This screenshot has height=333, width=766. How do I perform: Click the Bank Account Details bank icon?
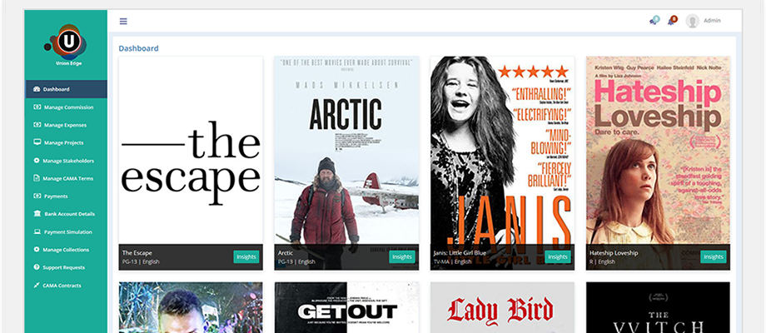point(37,214)
